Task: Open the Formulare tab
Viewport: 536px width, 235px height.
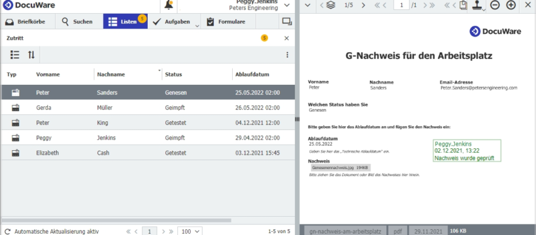Action: 226,22
